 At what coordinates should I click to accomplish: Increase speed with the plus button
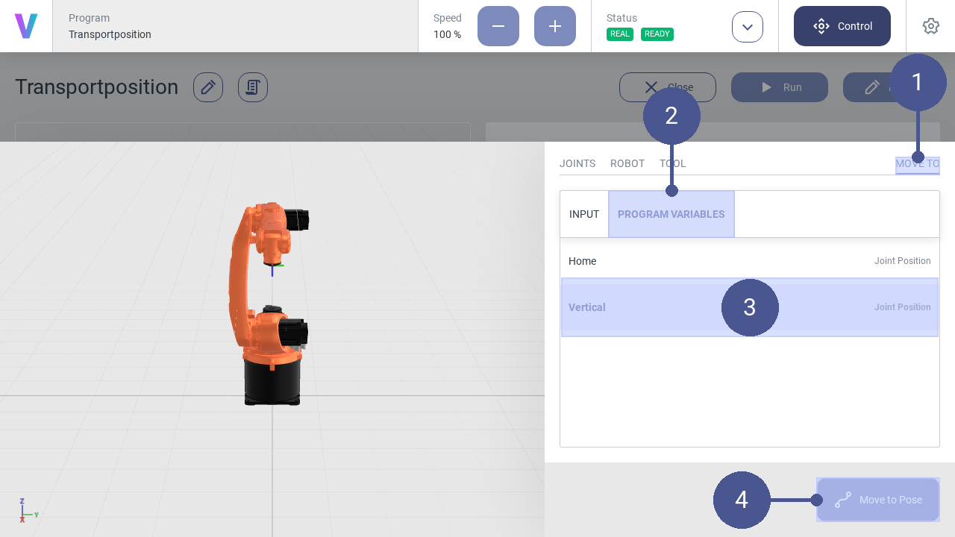pos(554,26)
